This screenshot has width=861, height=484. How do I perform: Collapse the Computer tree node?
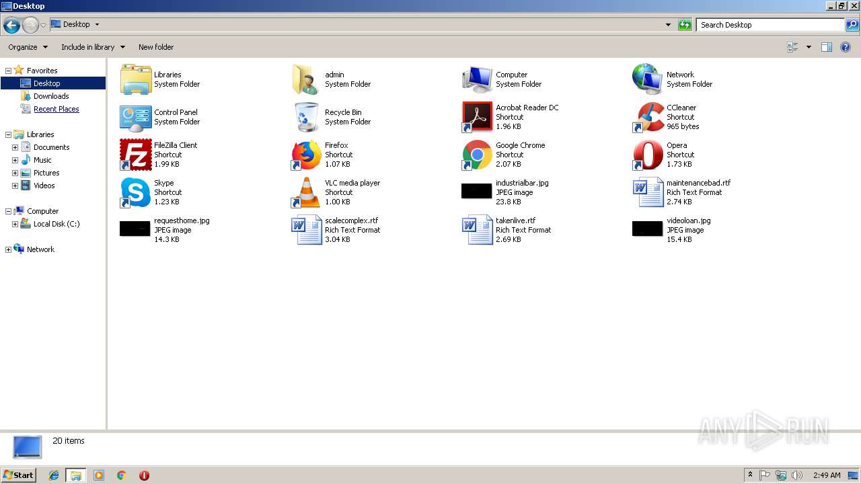(x=8, y=212)
